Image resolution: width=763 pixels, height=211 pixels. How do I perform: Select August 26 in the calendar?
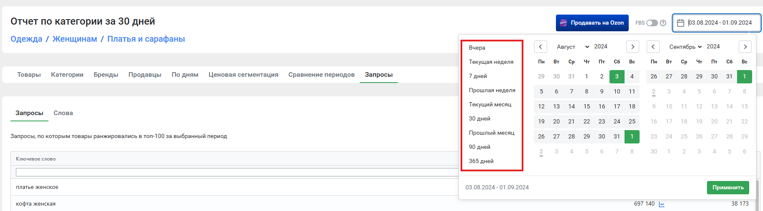click(x=541, y=136)
